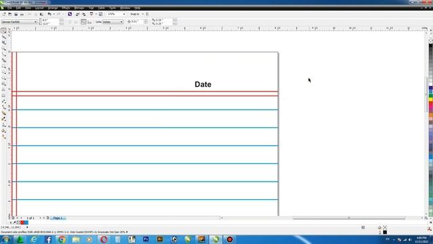The image size is (433, 244).
Task: Select the Page 1 tab
Action: pyautogui.click(x=58, y=218)
